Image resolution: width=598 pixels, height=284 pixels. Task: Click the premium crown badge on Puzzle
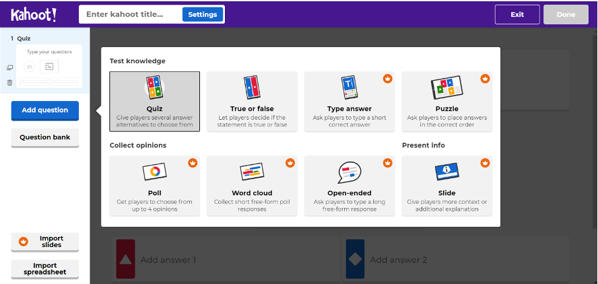(x=485, y=79)
